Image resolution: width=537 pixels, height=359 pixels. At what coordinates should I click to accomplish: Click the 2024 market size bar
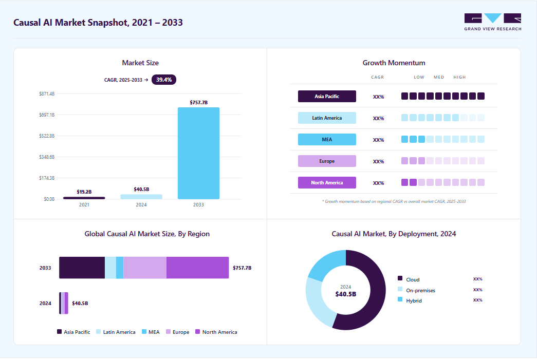point(141,196)
